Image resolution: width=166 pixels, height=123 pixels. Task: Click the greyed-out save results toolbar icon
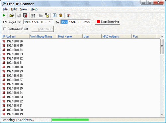19,16
